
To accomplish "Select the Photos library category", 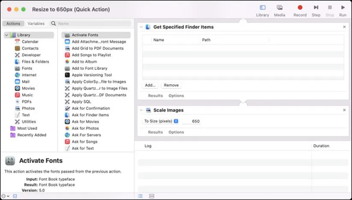I will (28, 108).
